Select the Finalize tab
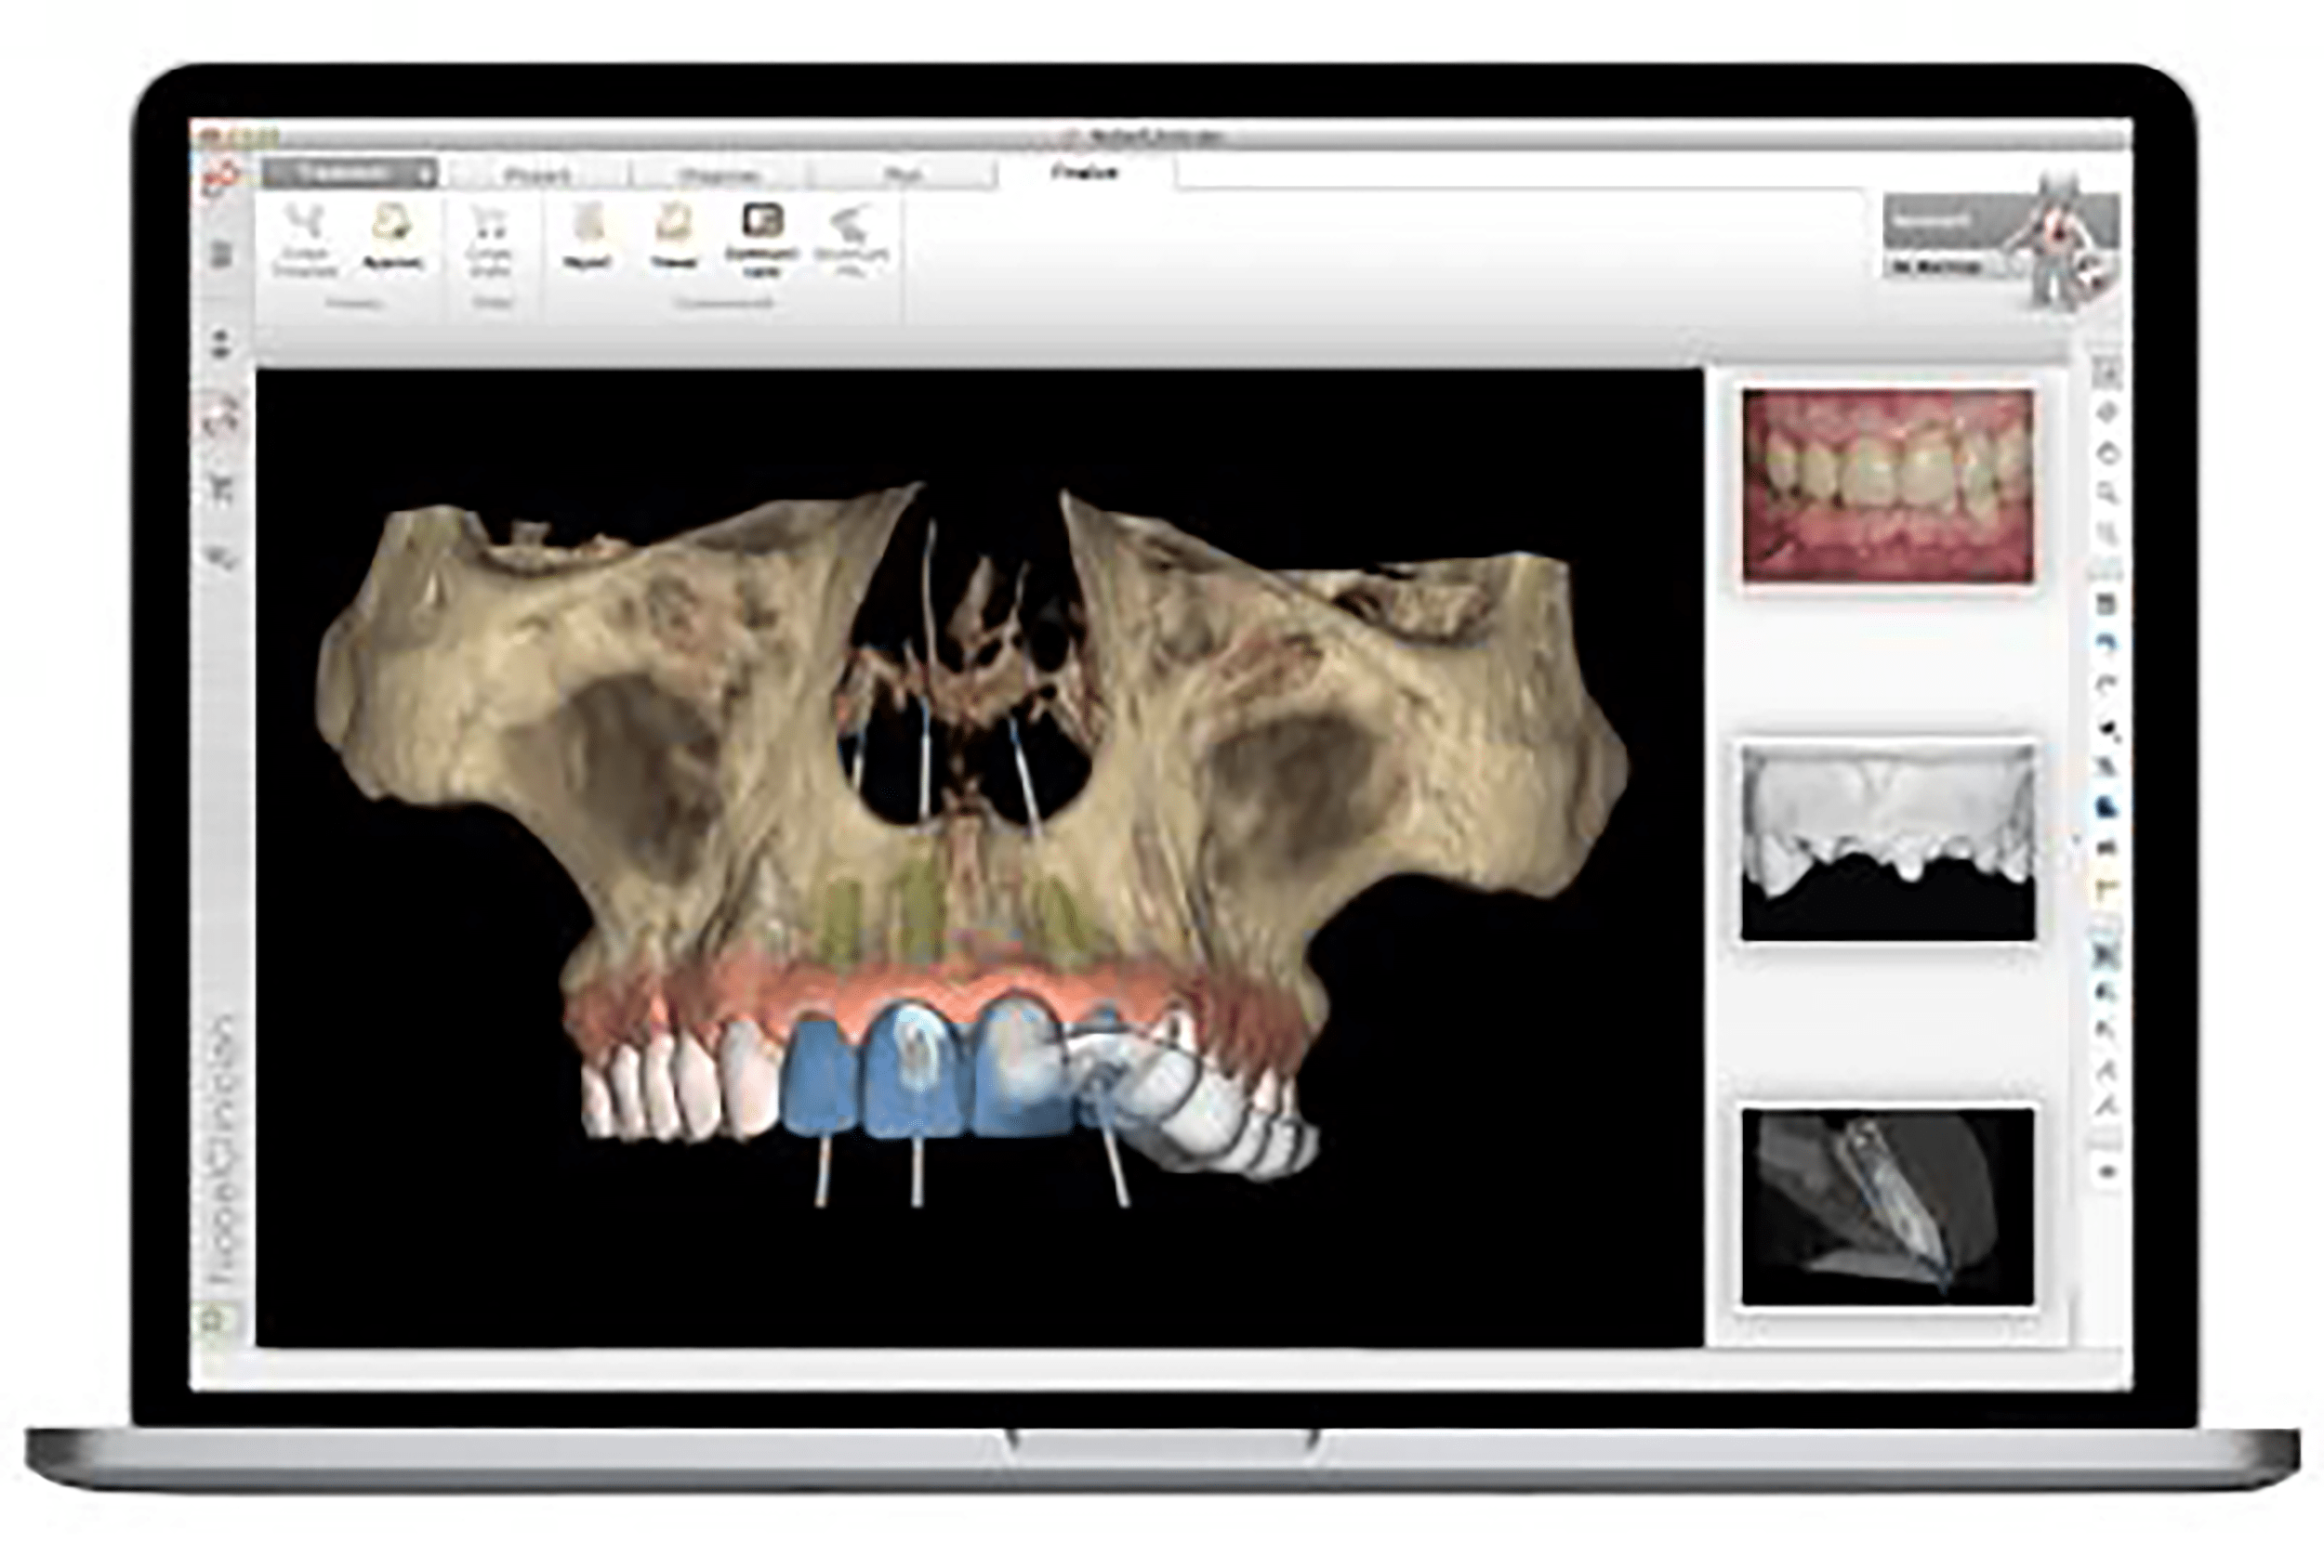Image resolution: width=2324 pixels, height=1568 pixels. (1084, 174)
